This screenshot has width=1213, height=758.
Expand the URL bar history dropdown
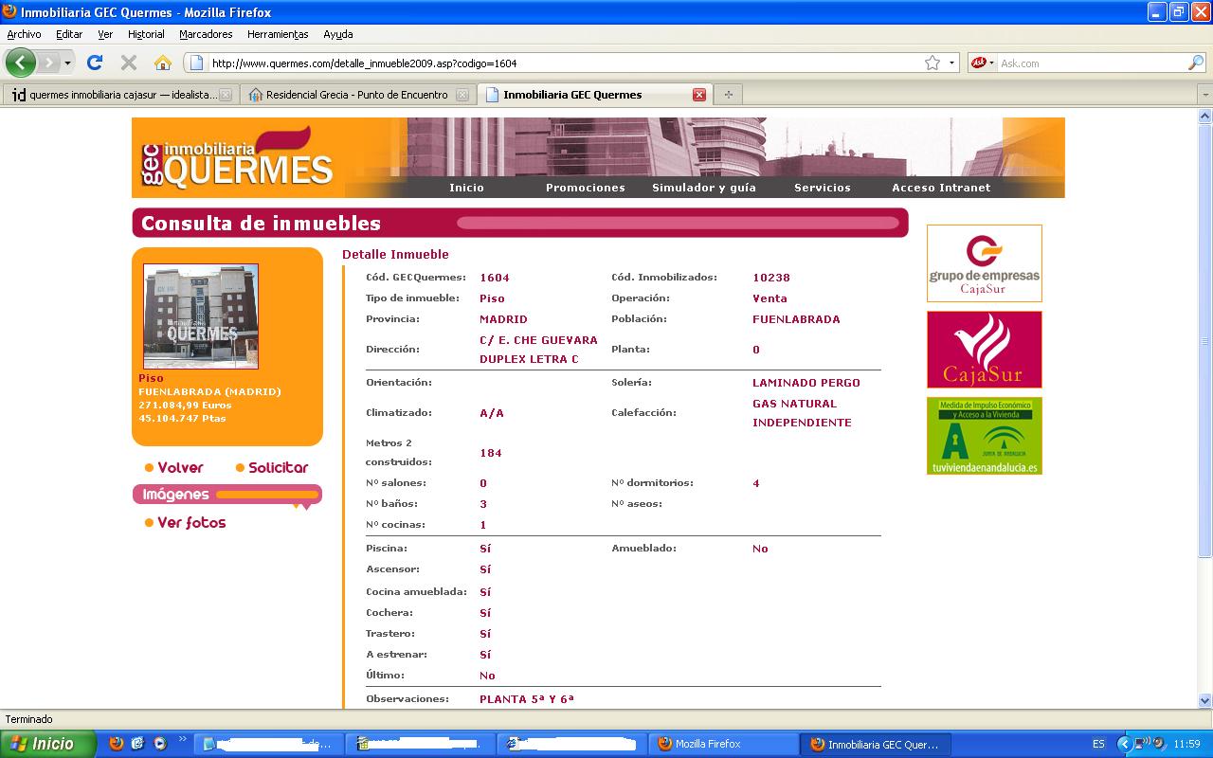(951, 63)
